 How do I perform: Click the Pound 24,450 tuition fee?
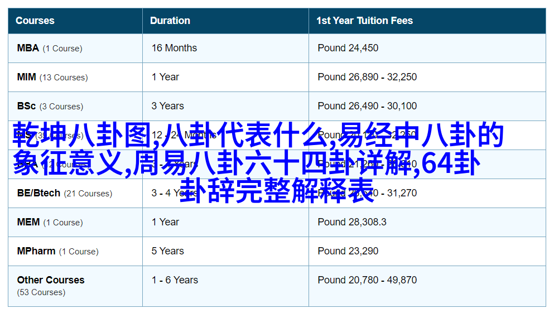[x=348, y=48]
